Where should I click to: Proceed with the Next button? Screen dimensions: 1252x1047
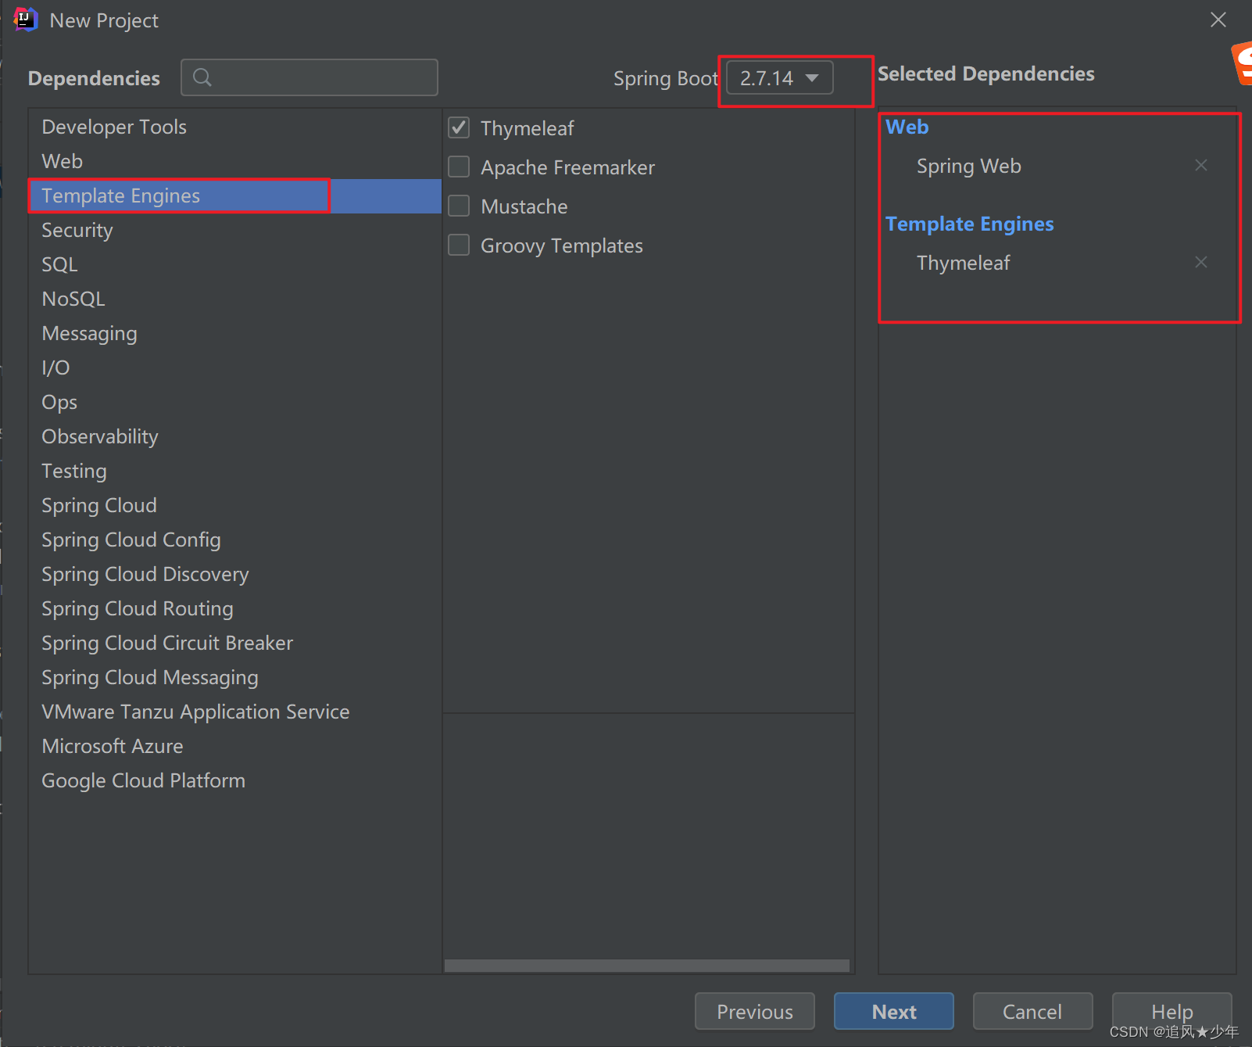893,1011
